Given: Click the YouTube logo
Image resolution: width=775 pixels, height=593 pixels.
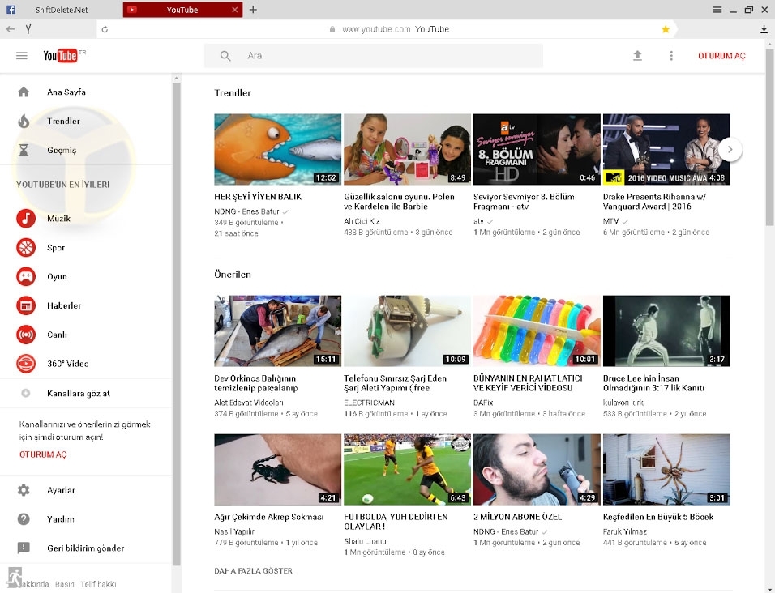Looking at the screenshot, I should (x=61, y=56).
